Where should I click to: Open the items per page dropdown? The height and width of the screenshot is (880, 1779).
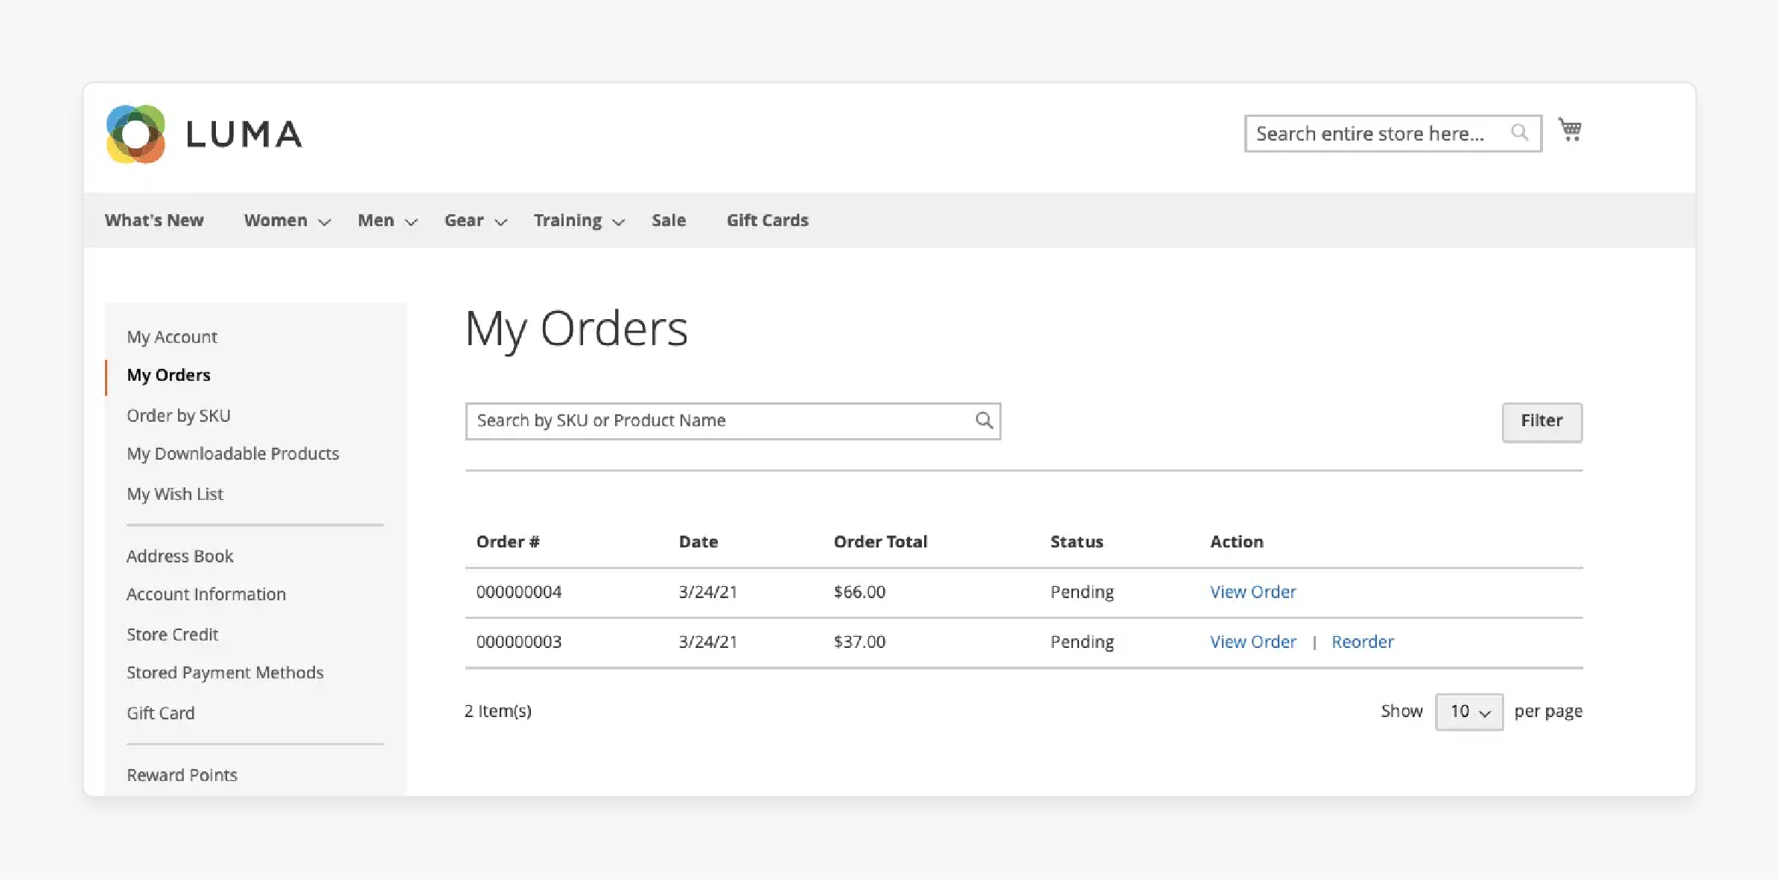pos(1468,712)
